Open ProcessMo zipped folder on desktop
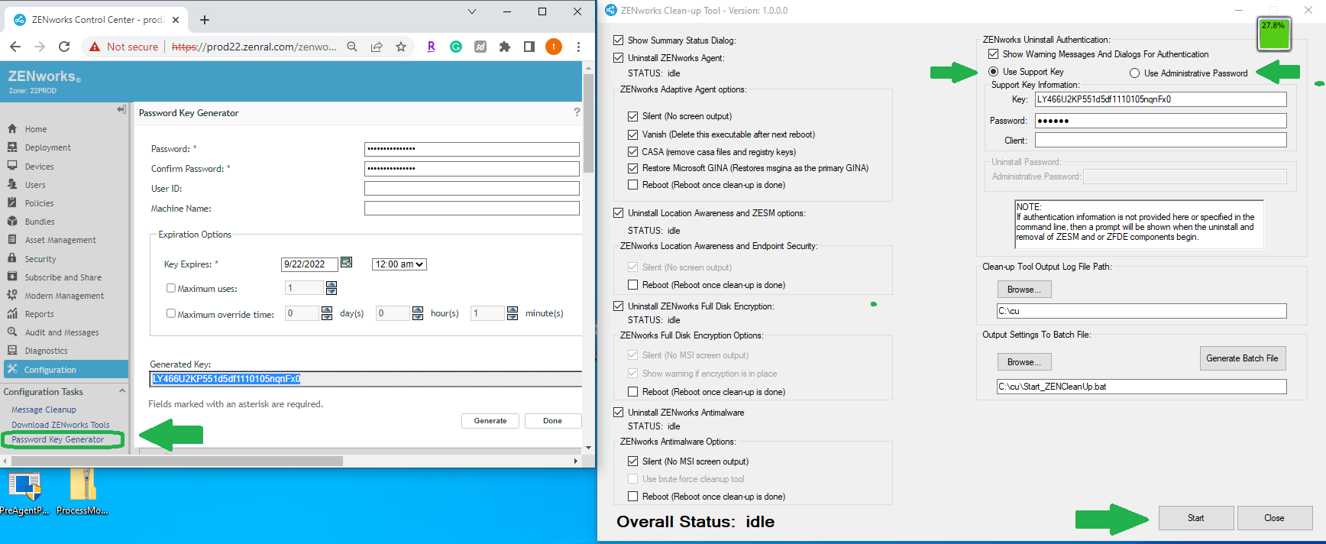Viewport: 1326px width, 544px height. 82,492
